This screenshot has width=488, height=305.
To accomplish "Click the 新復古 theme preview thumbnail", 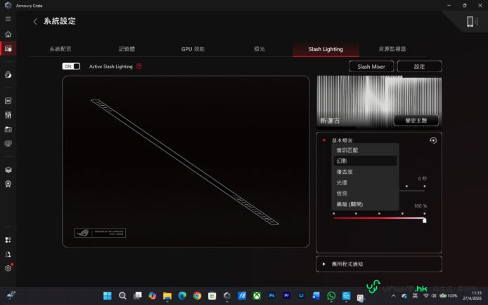I will (379, 102).
